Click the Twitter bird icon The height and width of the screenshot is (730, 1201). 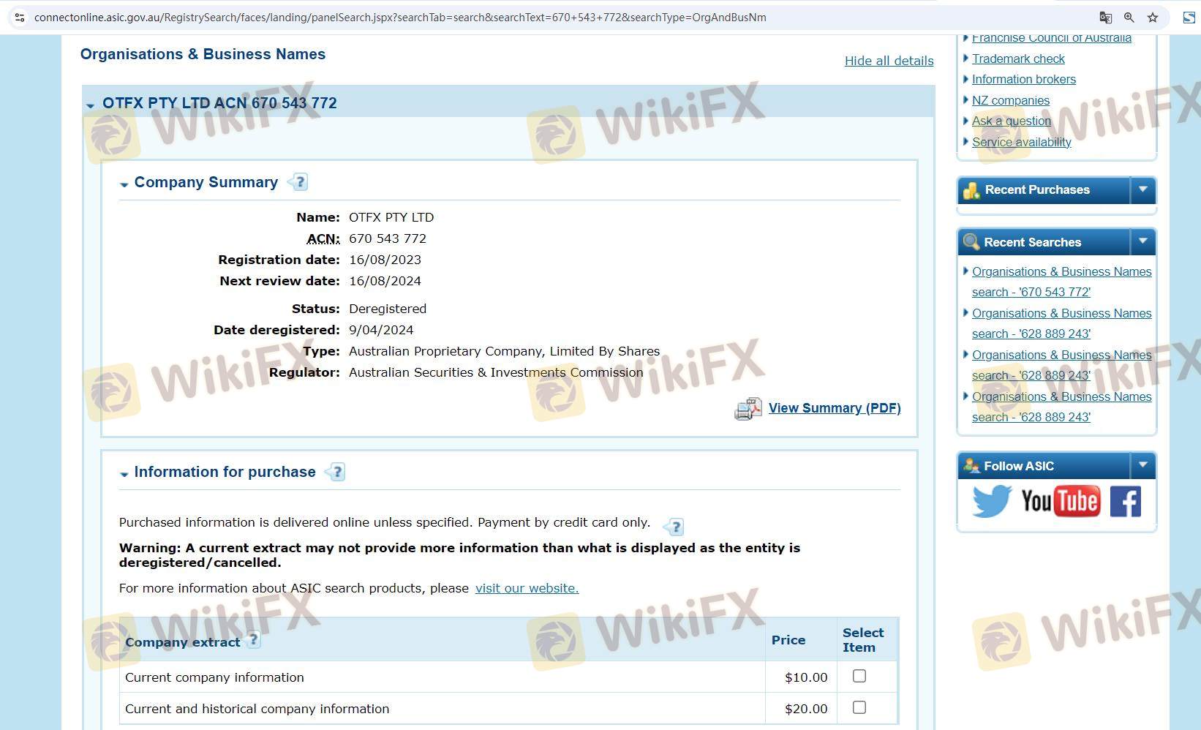tap(991, 502)
